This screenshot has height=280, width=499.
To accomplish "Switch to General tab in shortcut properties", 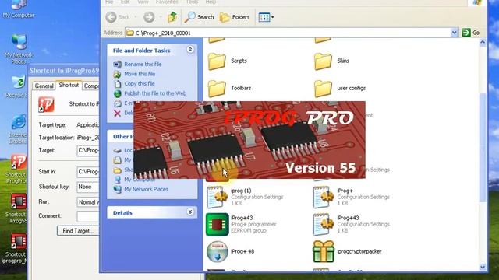I will coord(44,86).
